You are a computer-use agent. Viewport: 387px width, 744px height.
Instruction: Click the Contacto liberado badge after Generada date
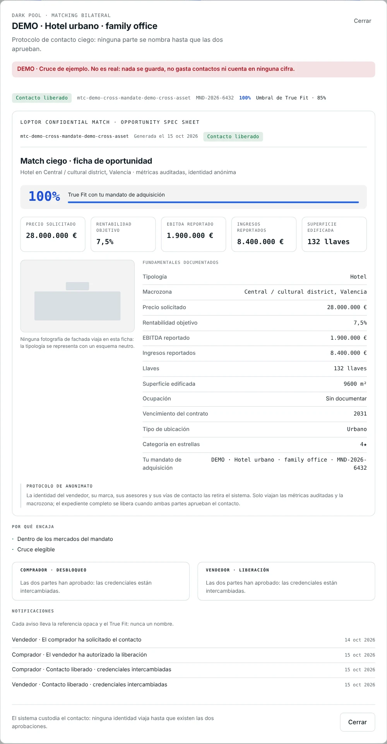[x=233, y=137]
